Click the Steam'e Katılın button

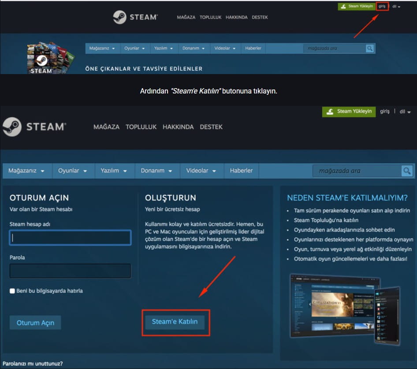(x=175, y=322)
